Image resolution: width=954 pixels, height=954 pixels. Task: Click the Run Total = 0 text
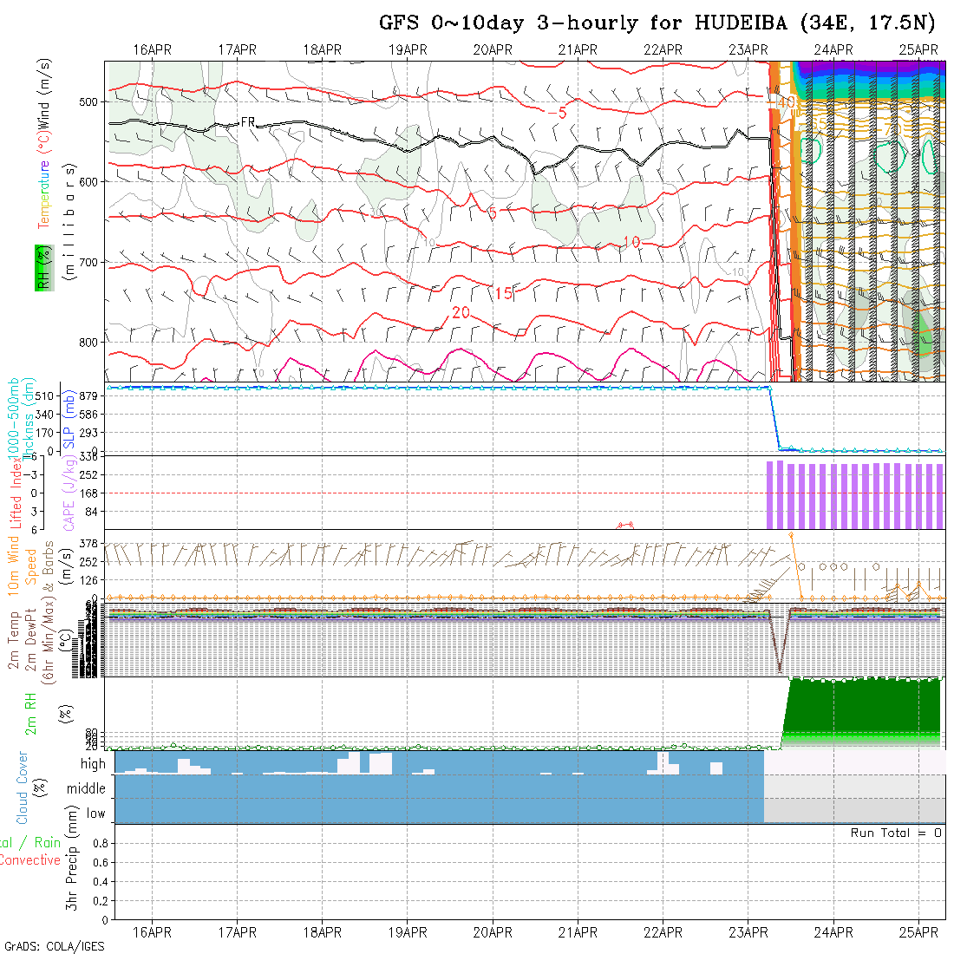coord(896,833)
